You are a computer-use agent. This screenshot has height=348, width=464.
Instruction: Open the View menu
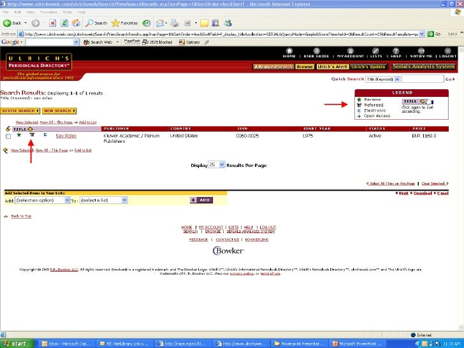(31, 12)
